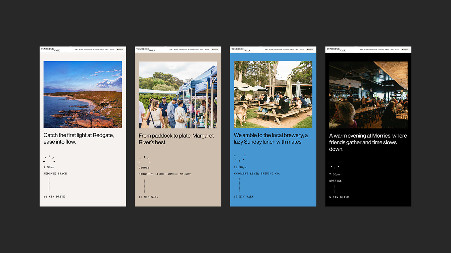Click the heading 'We amble to the local brewery'
Image resolution: width=451 pixels, height=253 pixels.
271,139
